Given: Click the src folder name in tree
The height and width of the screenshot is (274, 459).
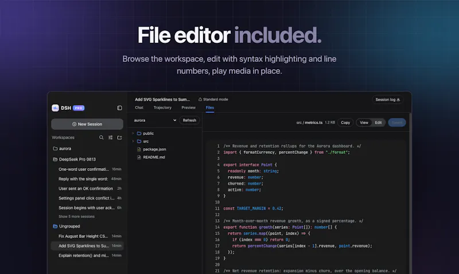Looking at the screenshot, I should [x=146, y=141].
